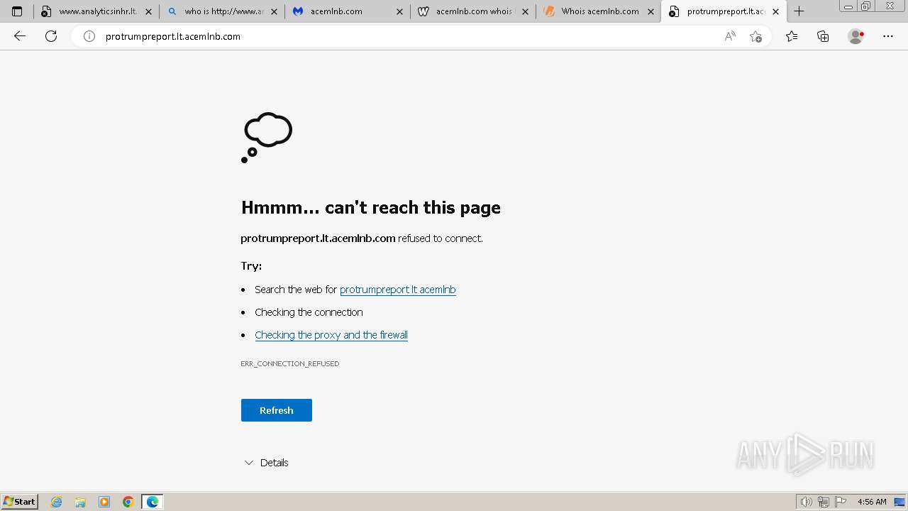This screenshot has height=511, width=908.
Task: Close the 'Whois acemlnb.com' tab
Action: [x=650, y=11]
